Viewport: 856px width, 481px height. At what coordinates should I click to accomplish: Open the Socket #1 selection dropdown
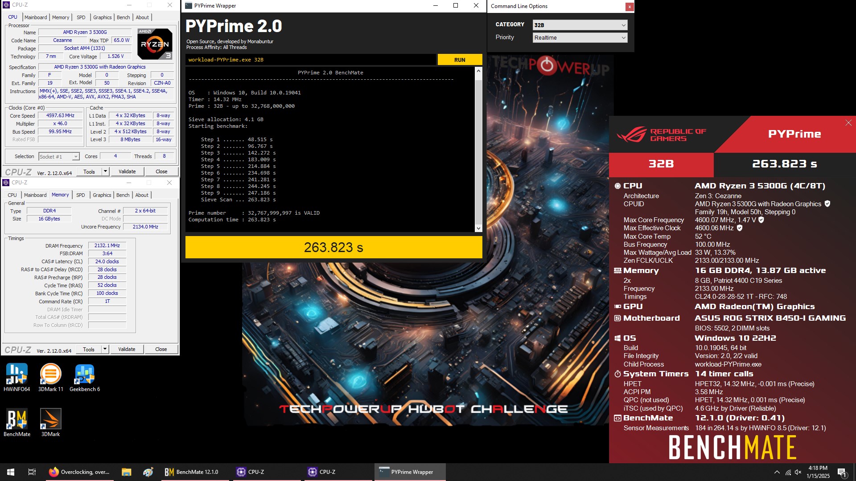(59, 156)
